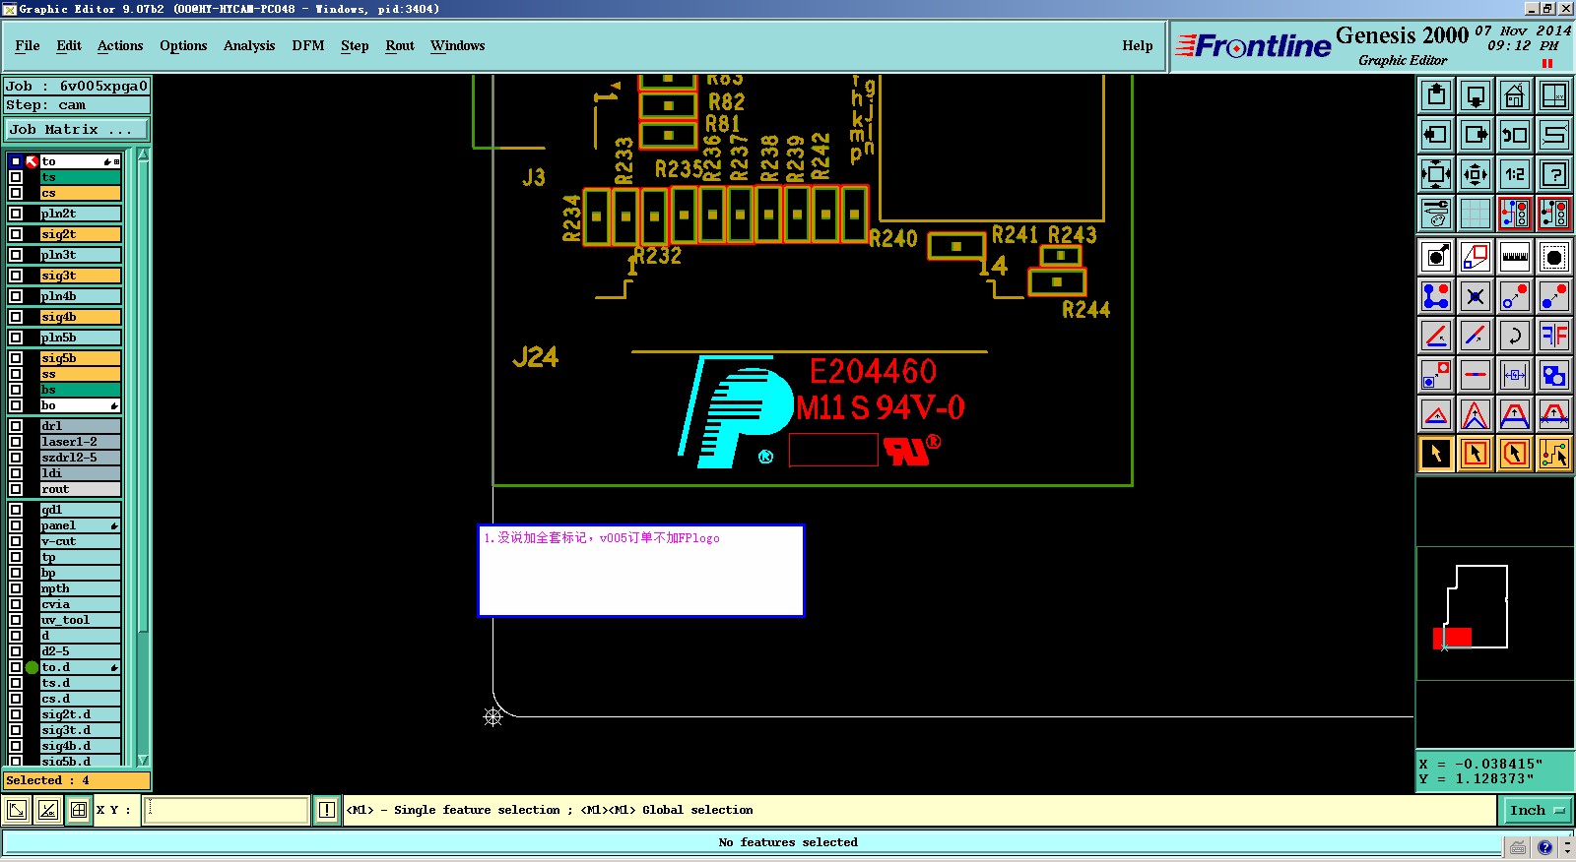The width and height of the screenshot is (1576, 862).
Task: Select the delete feature X icon
Action: [1476, 296]
